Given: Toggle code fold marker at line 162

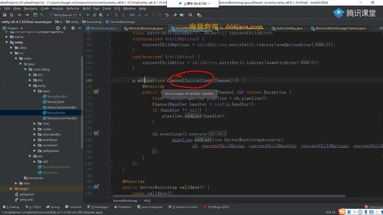Looking at the screenshot, I should click(x=110, y=39).
